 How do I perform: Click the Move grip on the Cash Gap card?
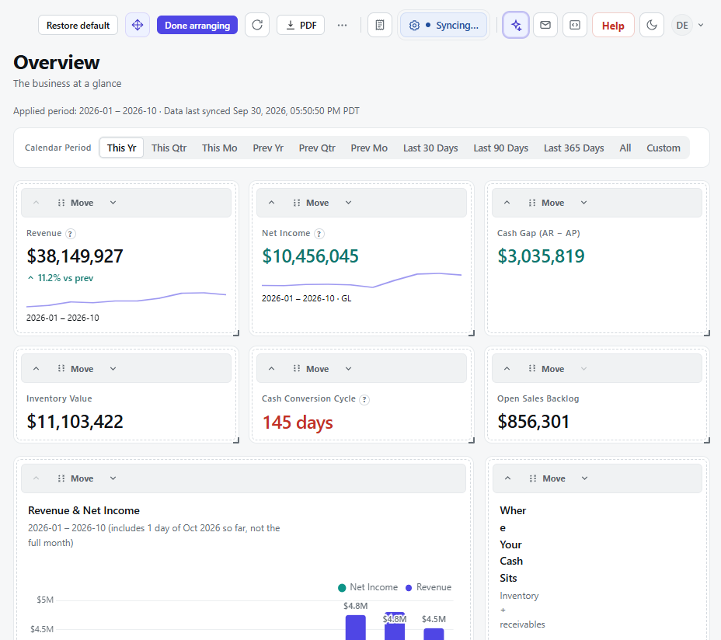(x=546, y=203)
